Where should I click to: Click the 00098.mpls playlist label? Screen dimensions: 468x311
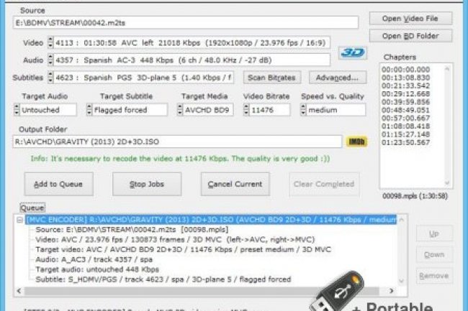[415, 196]
